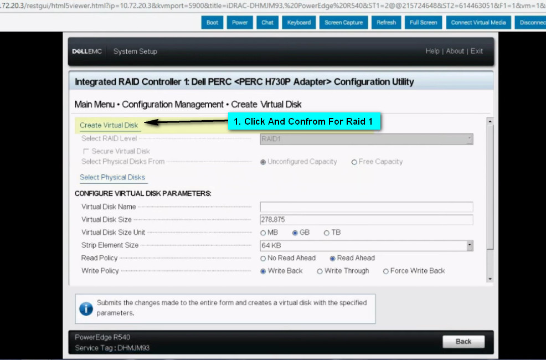Click the form's vertical scrollbar thumb
Image resolution: width=546 pixels, height=360 pixels.
pos(490,187)
